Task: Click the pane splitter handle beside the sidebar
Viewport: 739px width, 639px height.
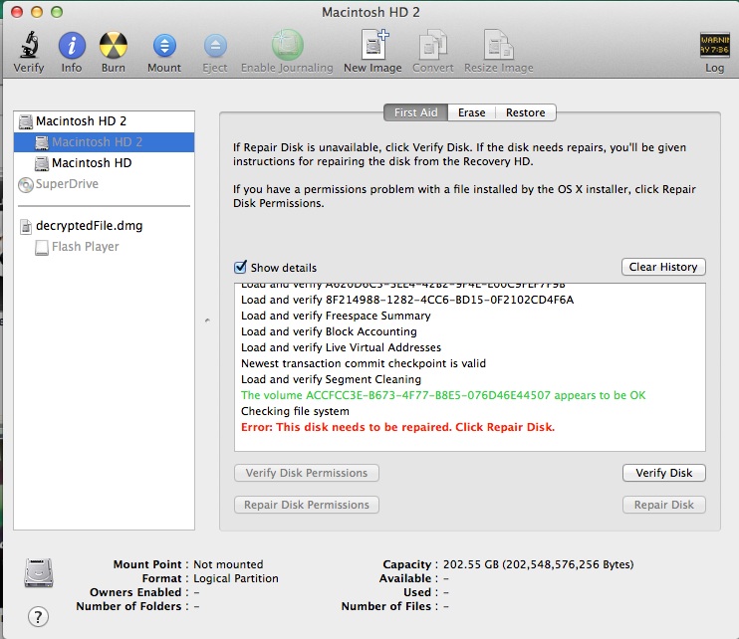Action: [x=207, y=320]
